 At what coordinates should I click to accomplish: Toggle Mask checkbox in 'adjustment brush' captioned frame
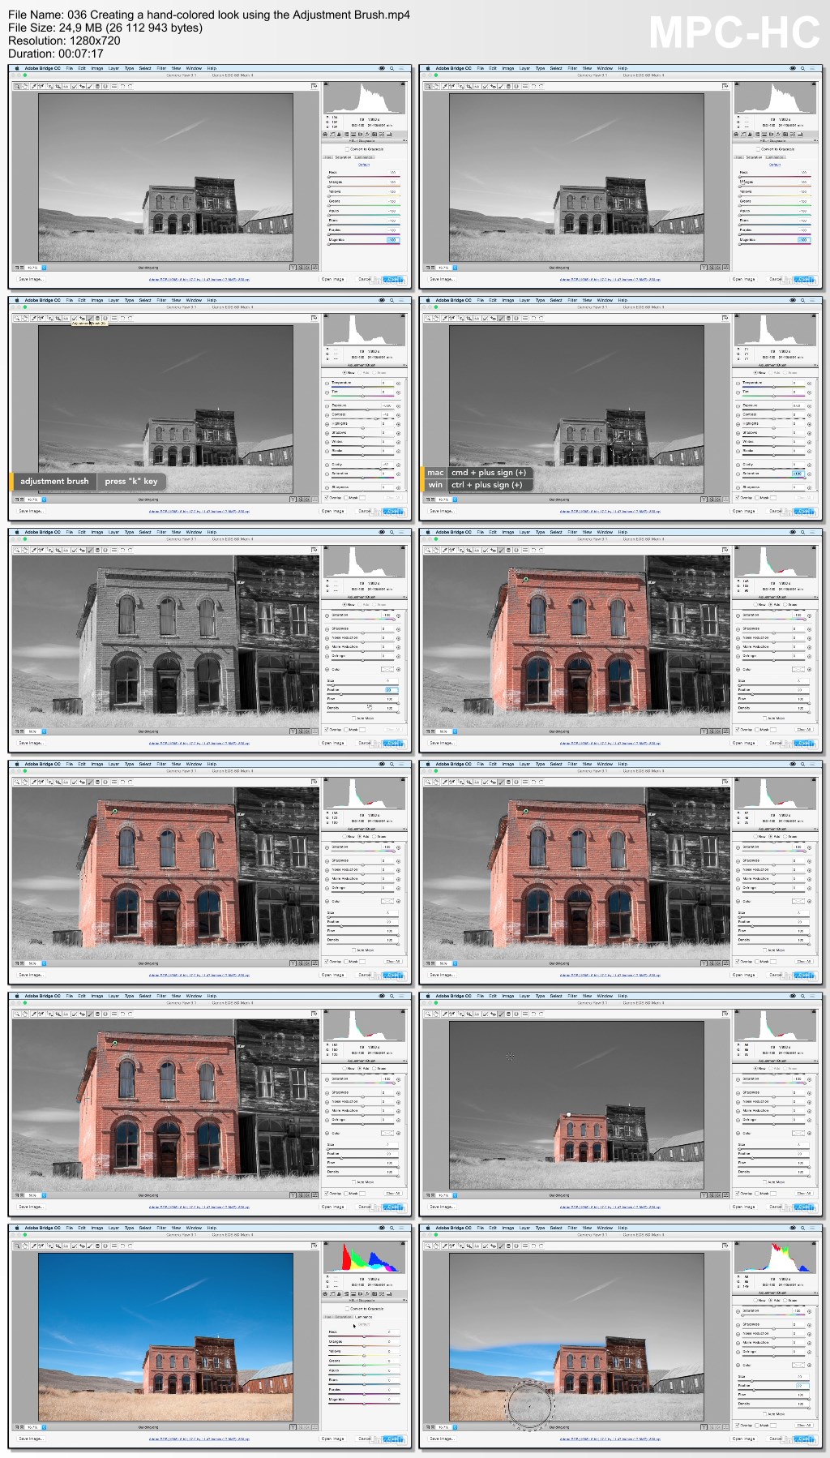(346, 498)
